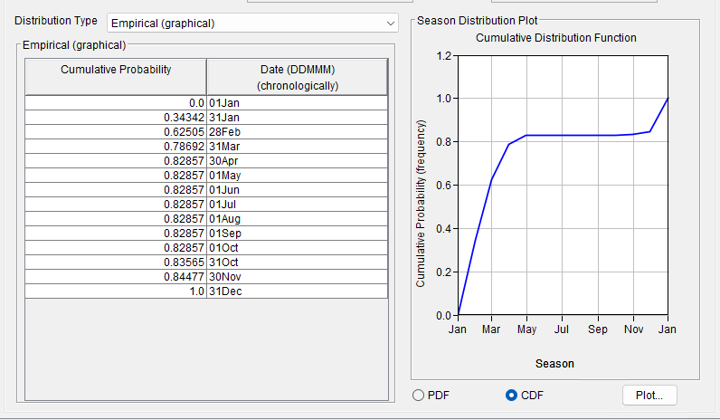Click the 31Mar date cell

pyautogui.click(x=297, y=147)
